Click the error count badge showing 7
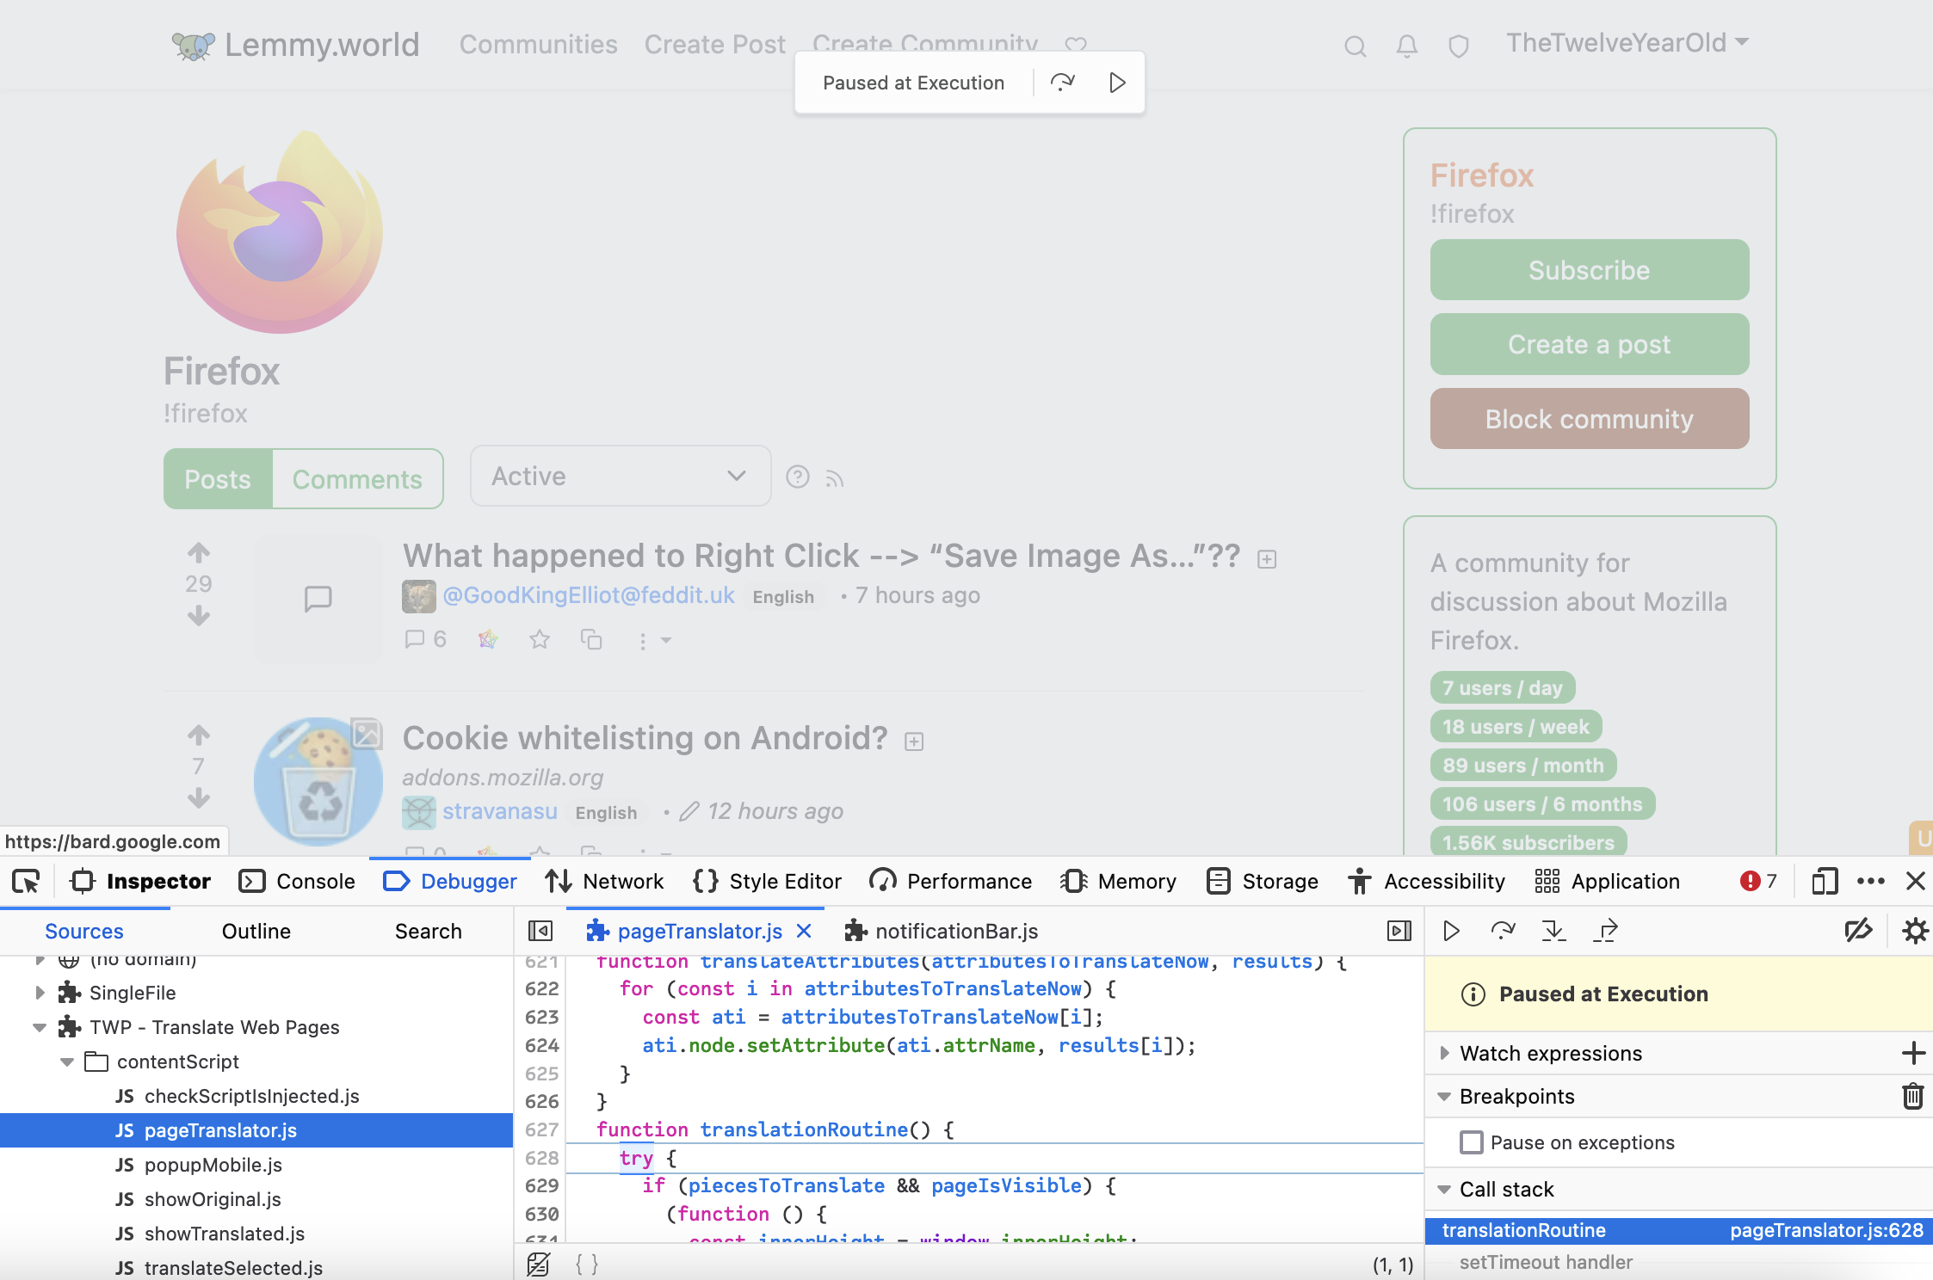Viewport: 1933px width, 1280px height. coord(1758,882)
